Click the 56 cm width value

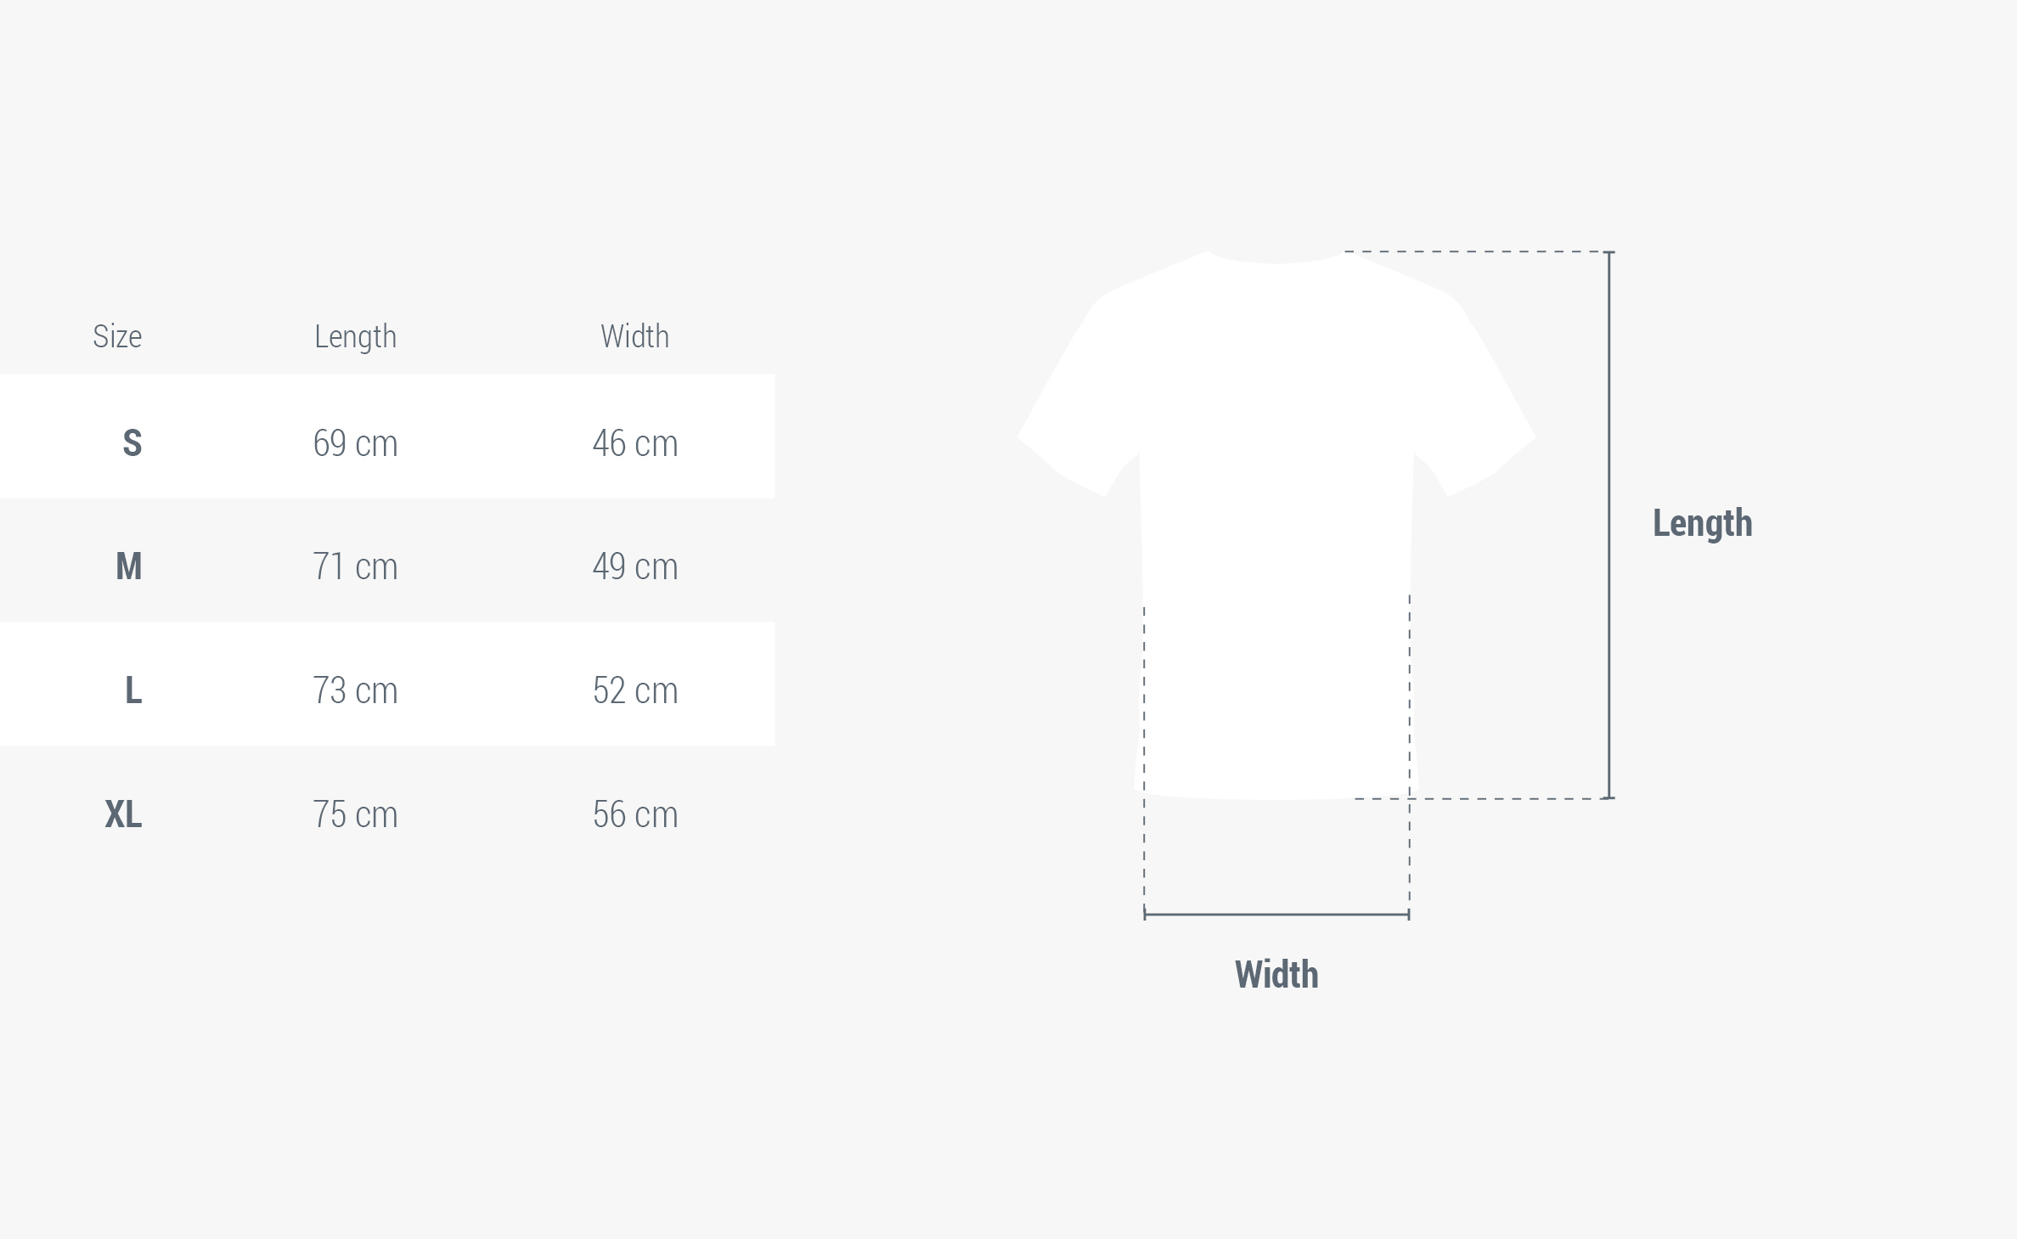(x=635, y=814)
